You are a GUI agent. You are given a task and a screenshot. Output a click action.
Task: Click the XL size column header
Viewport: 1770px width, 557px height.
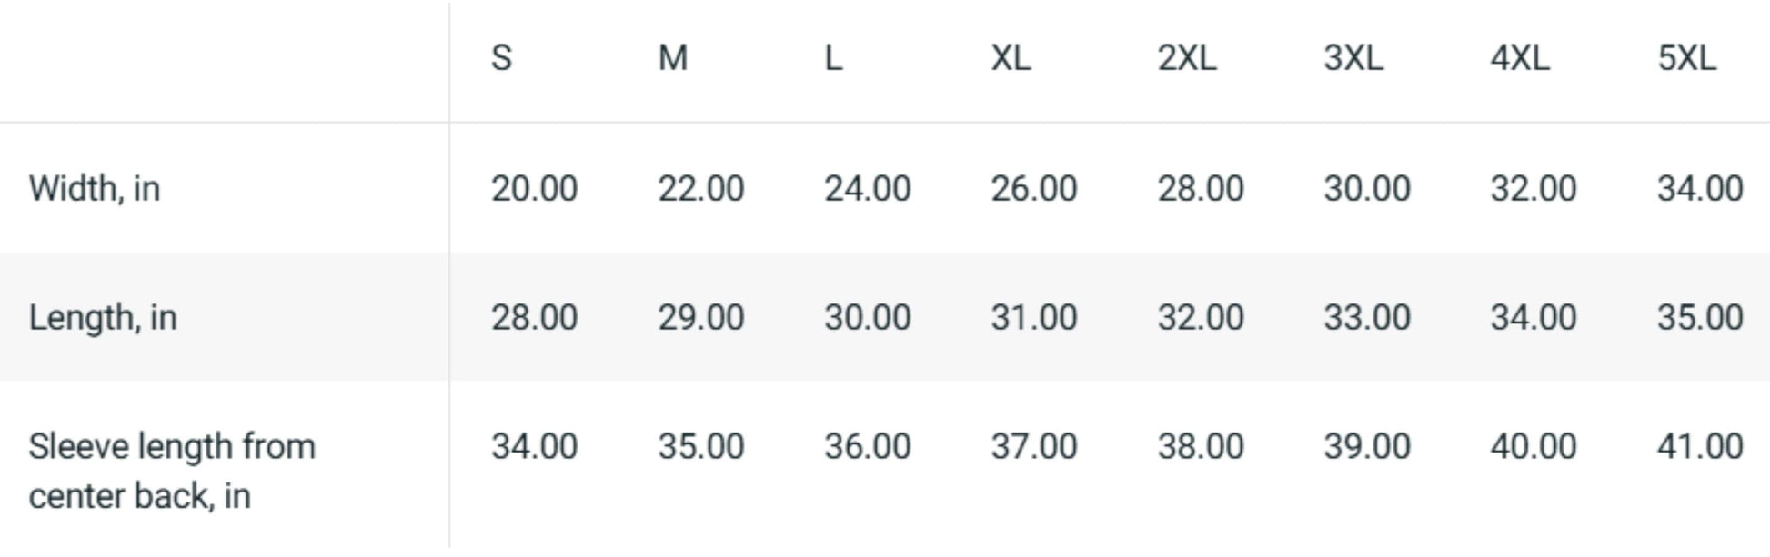coord(1011,58)
